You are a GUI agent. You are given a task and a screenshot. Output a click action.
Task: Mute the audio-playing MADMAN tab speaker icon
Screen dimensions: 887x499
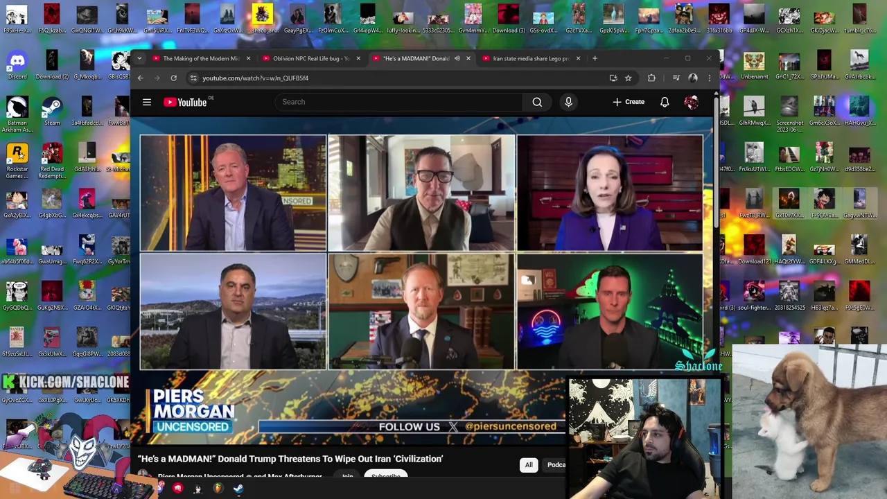coord(457,59)
